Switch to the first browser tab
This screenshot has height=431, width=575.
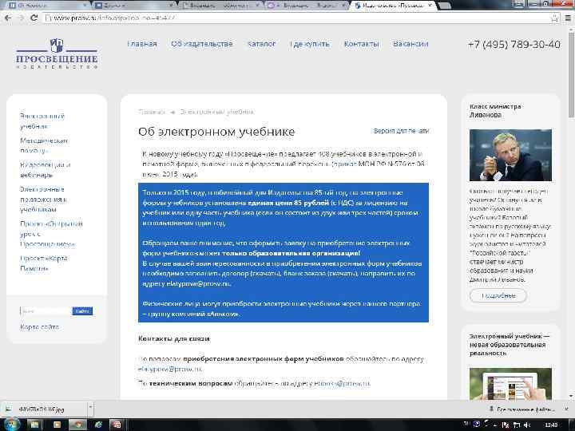click(47, 5)
